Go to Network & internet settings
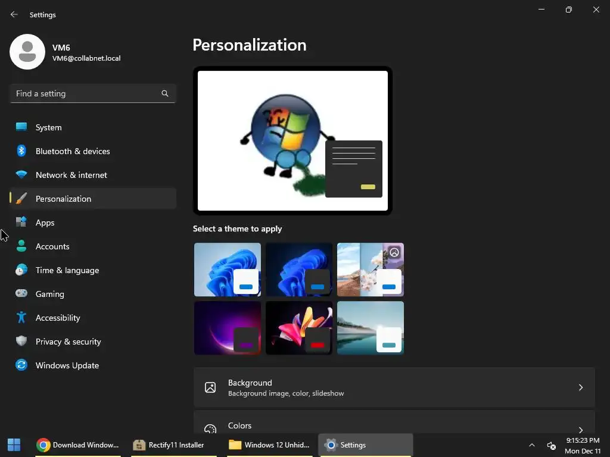Image resolution: width=610 pixels, height=457 pixels. click(93, 175)
